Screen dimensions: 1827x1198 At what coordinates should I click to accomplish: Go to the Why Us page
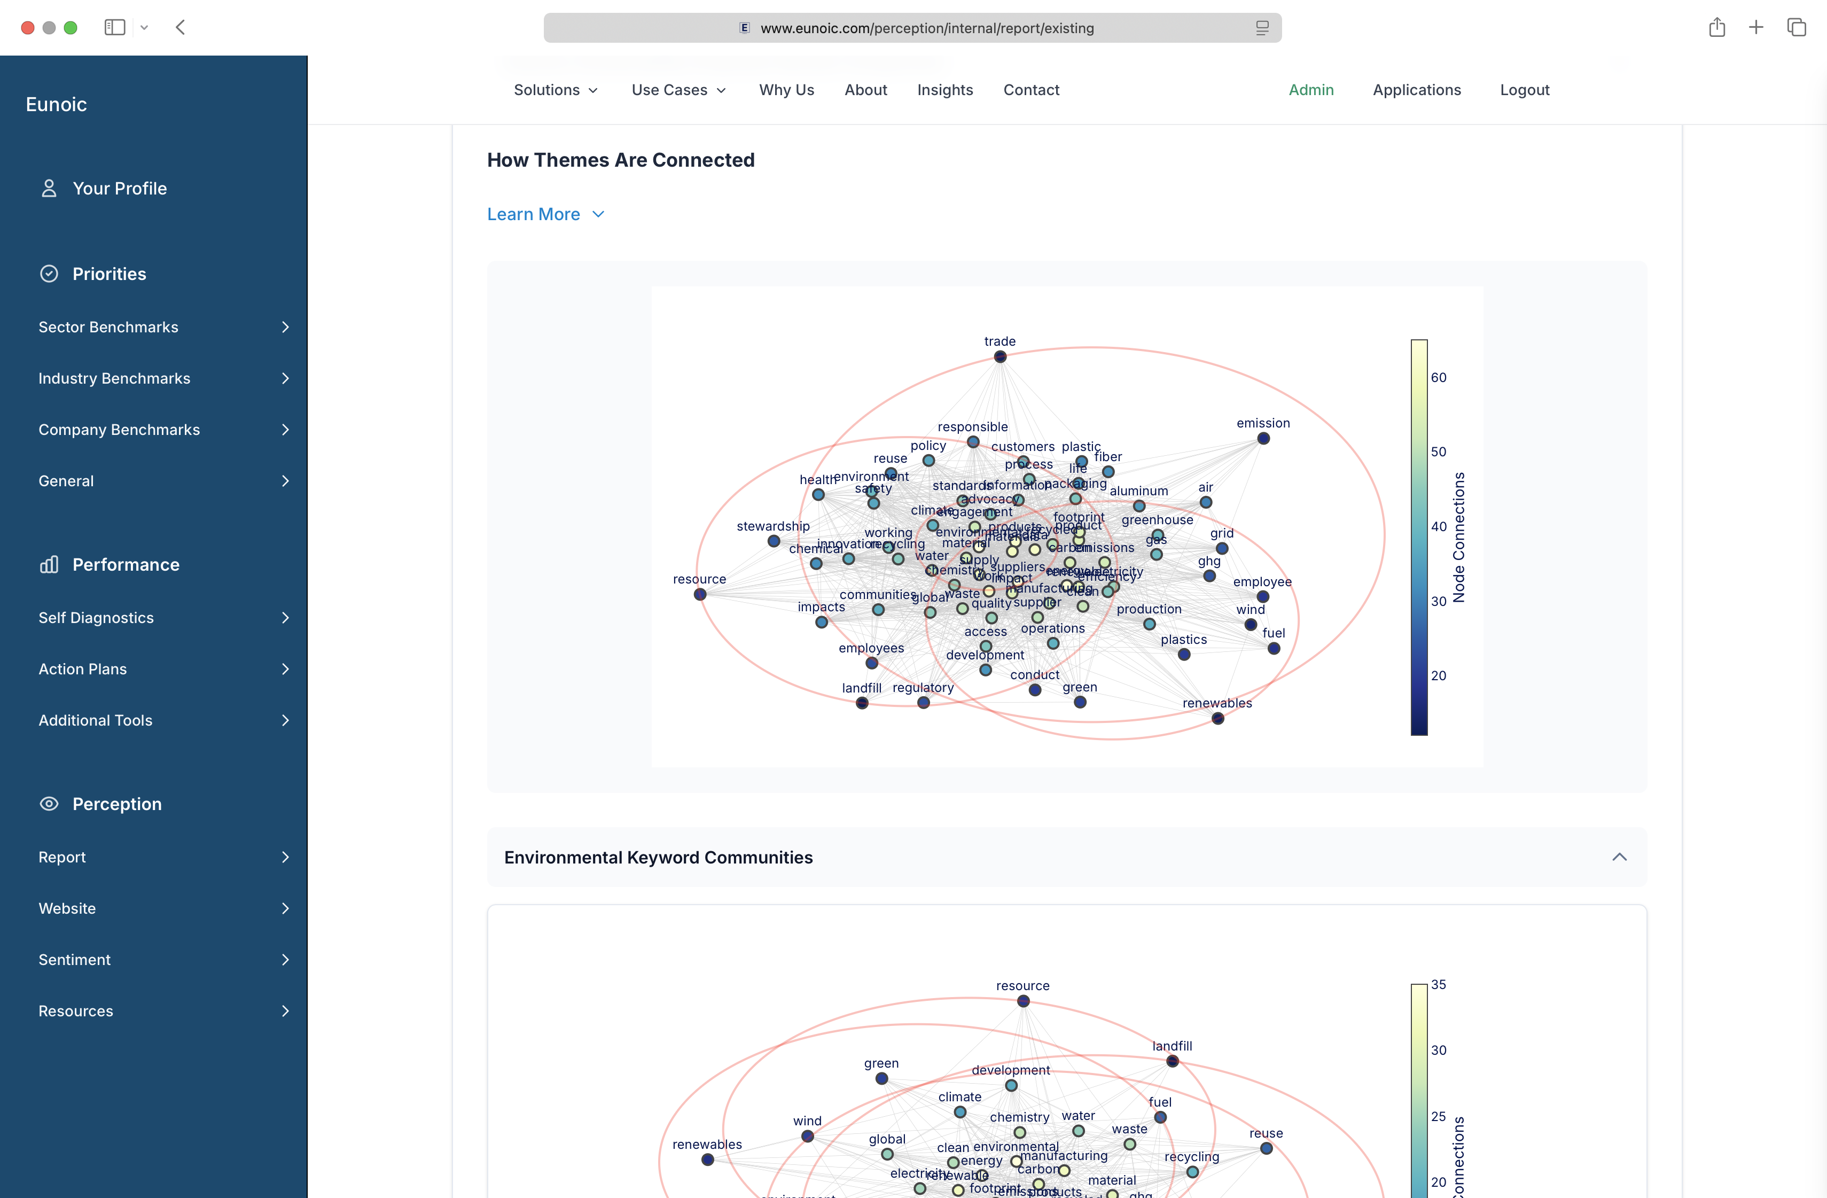click(x=786, y=90)
